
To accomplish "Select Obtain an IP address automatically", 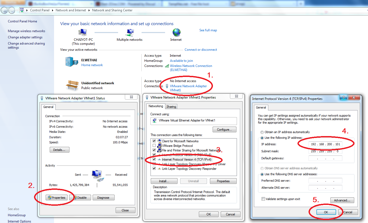I will 262,132.
